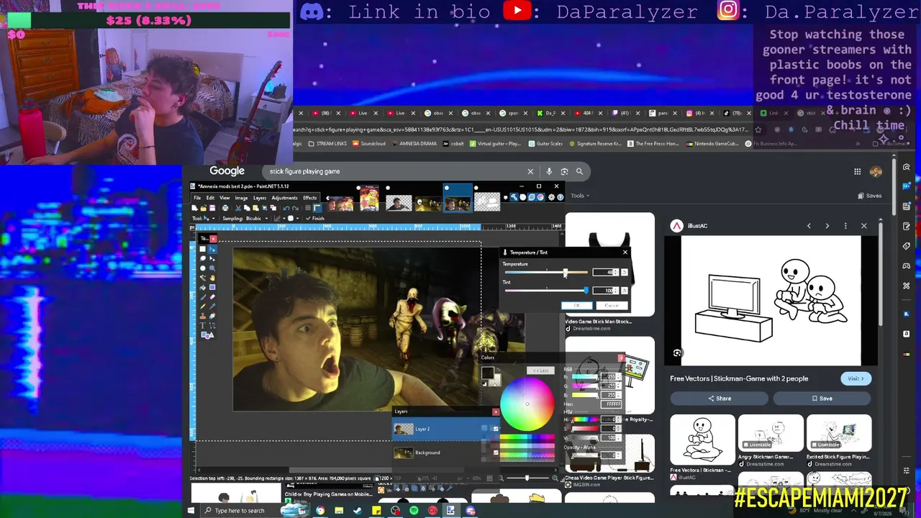Toggle Layer 2 visibility checkbox
This screenshot has width=921, height=518.
coord(496,429)
